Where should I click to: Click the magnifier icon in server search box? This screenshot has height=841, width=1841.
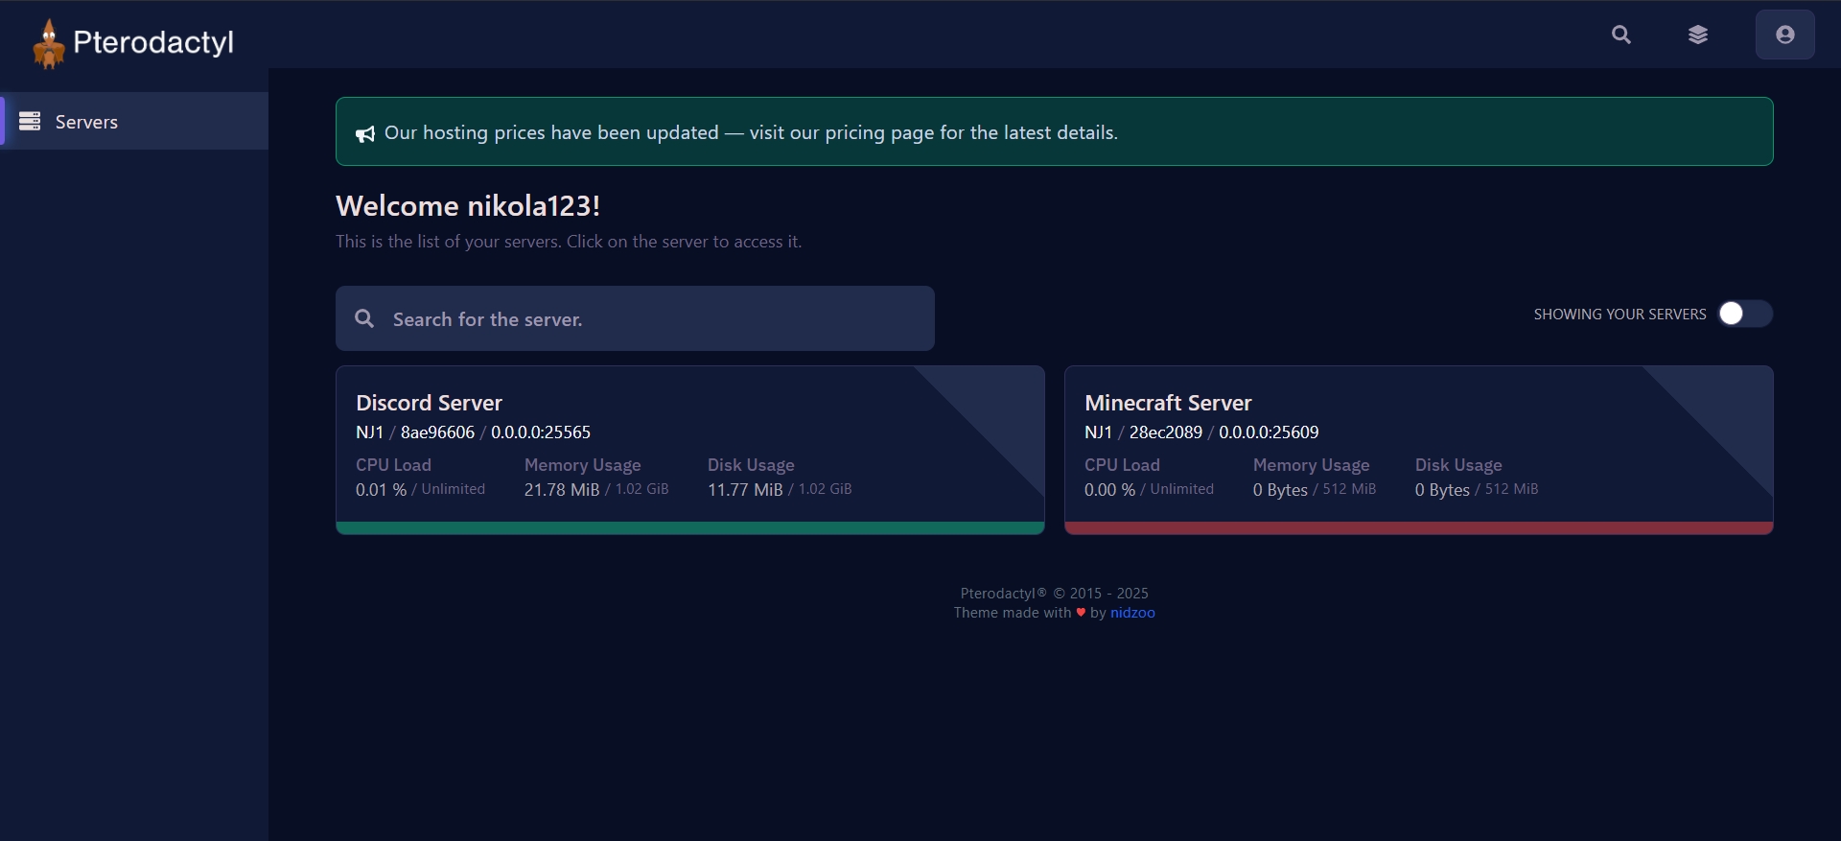(x=364, y=318)
